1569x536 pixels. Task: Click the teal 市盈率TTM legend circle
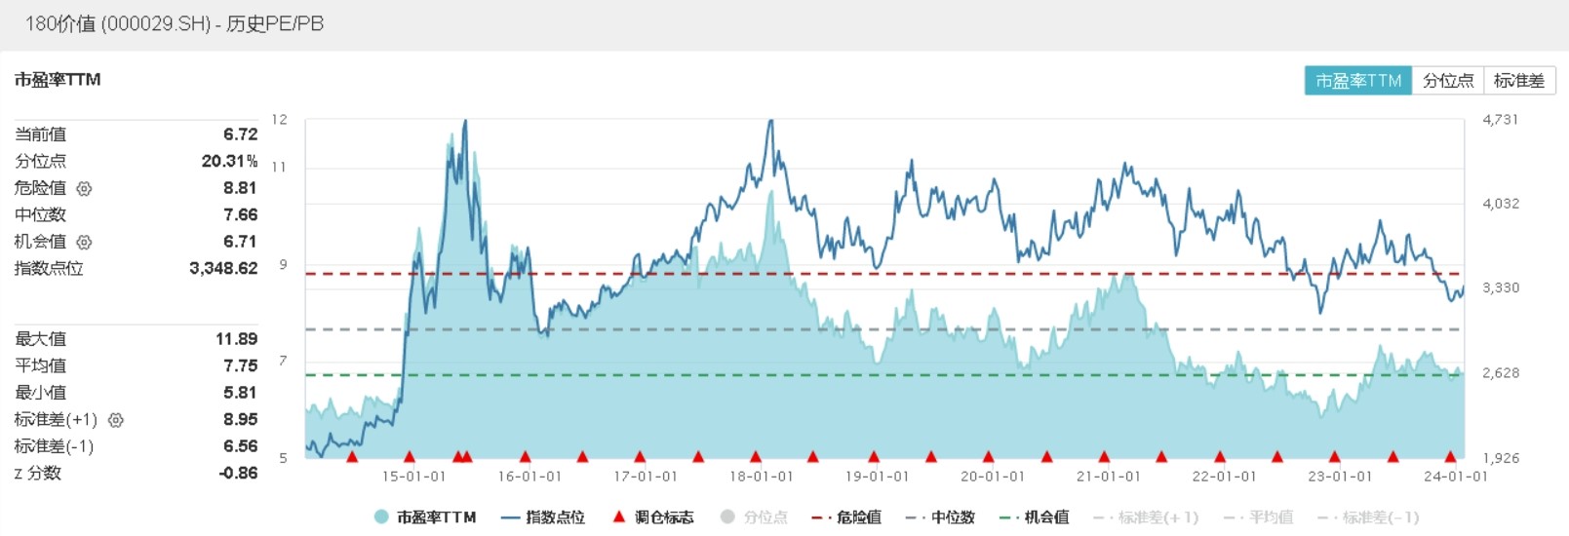(381, 517)
